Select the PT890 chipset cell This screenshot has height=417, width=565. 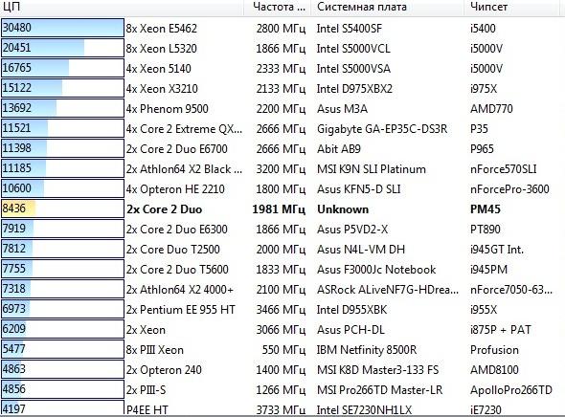(x=485, y=230)
